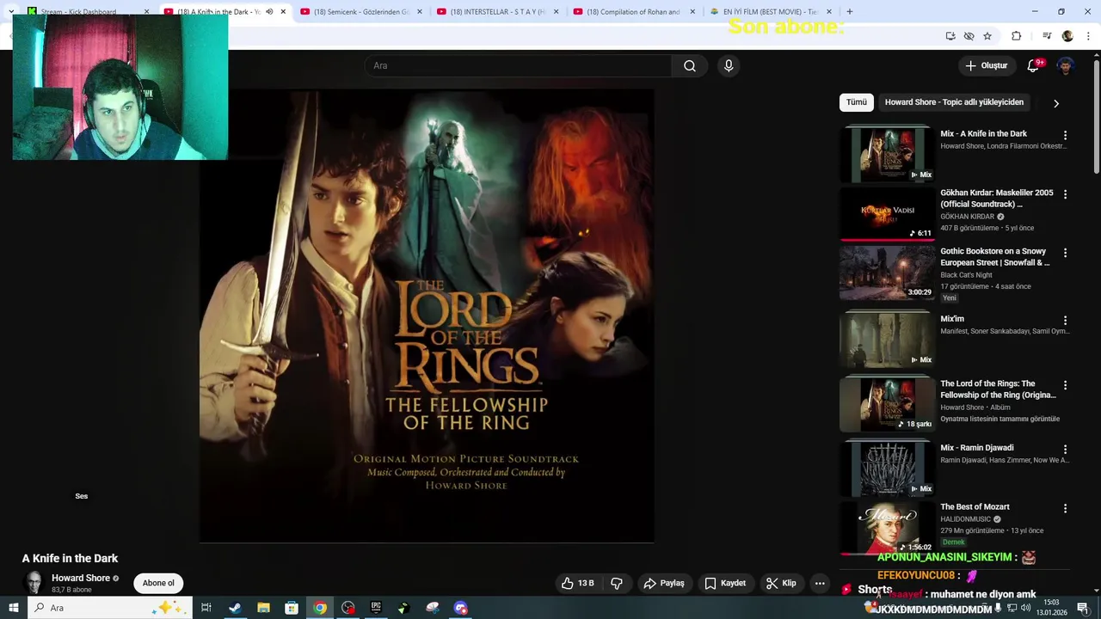Open options for The Best of Mozart

point(1065,509)
